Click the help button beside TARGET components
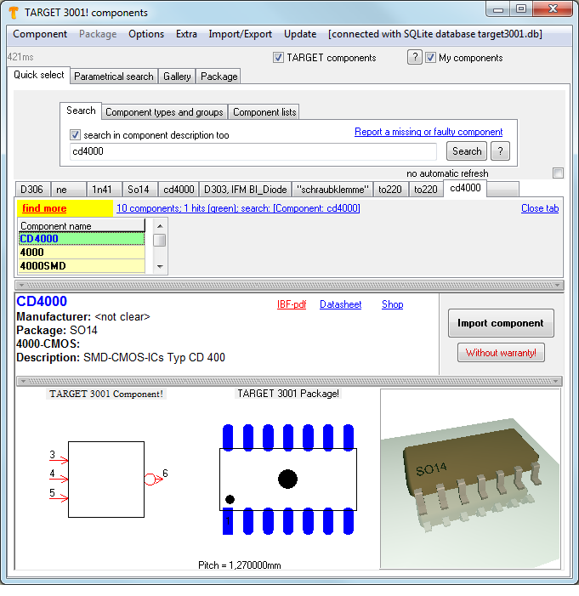579x596 pixels. [x=414, y=58]
